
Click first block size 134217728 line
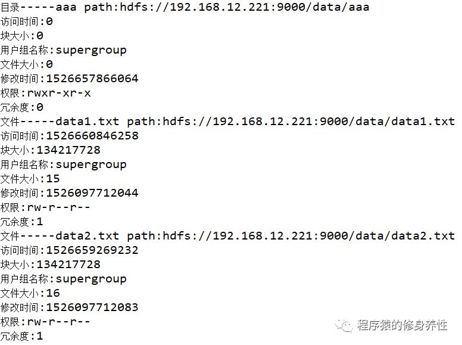coord(51,150)
